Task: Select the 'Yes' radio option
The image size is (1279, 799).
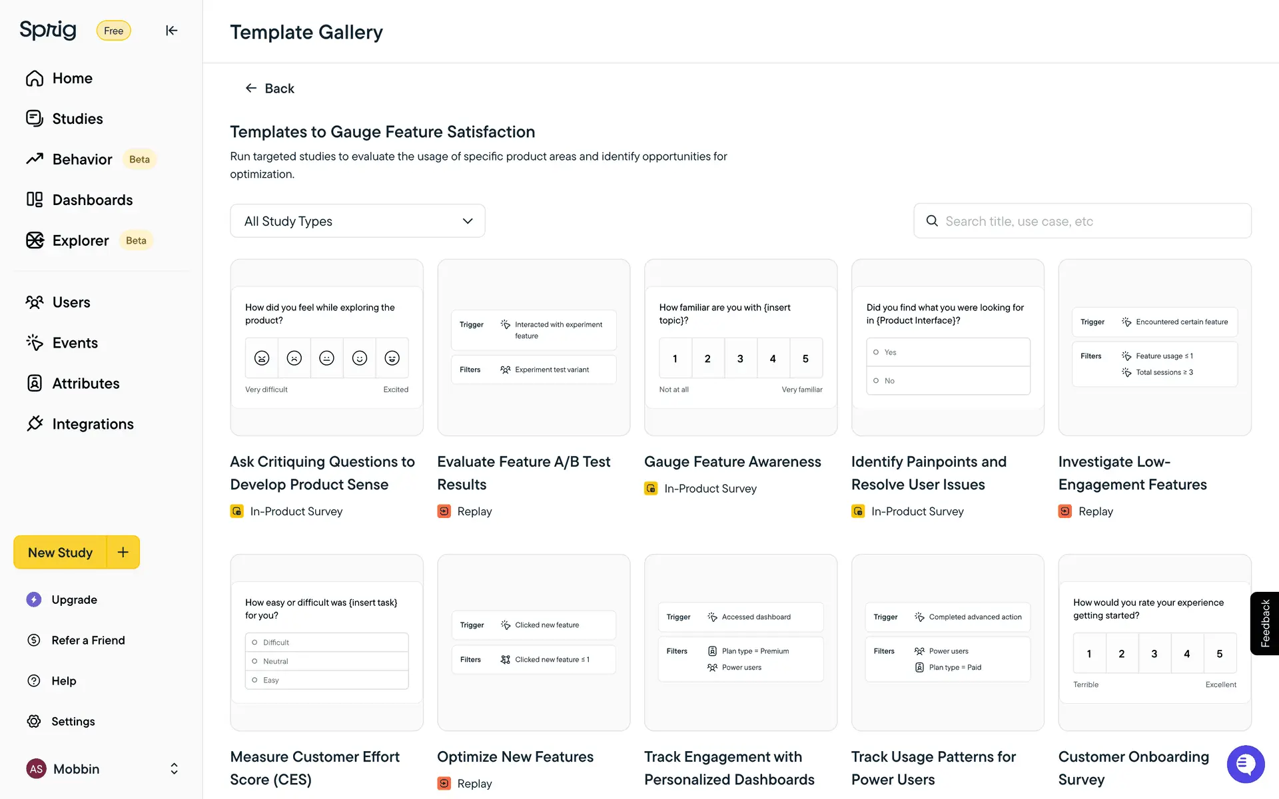Action: [x=876, y=352]
